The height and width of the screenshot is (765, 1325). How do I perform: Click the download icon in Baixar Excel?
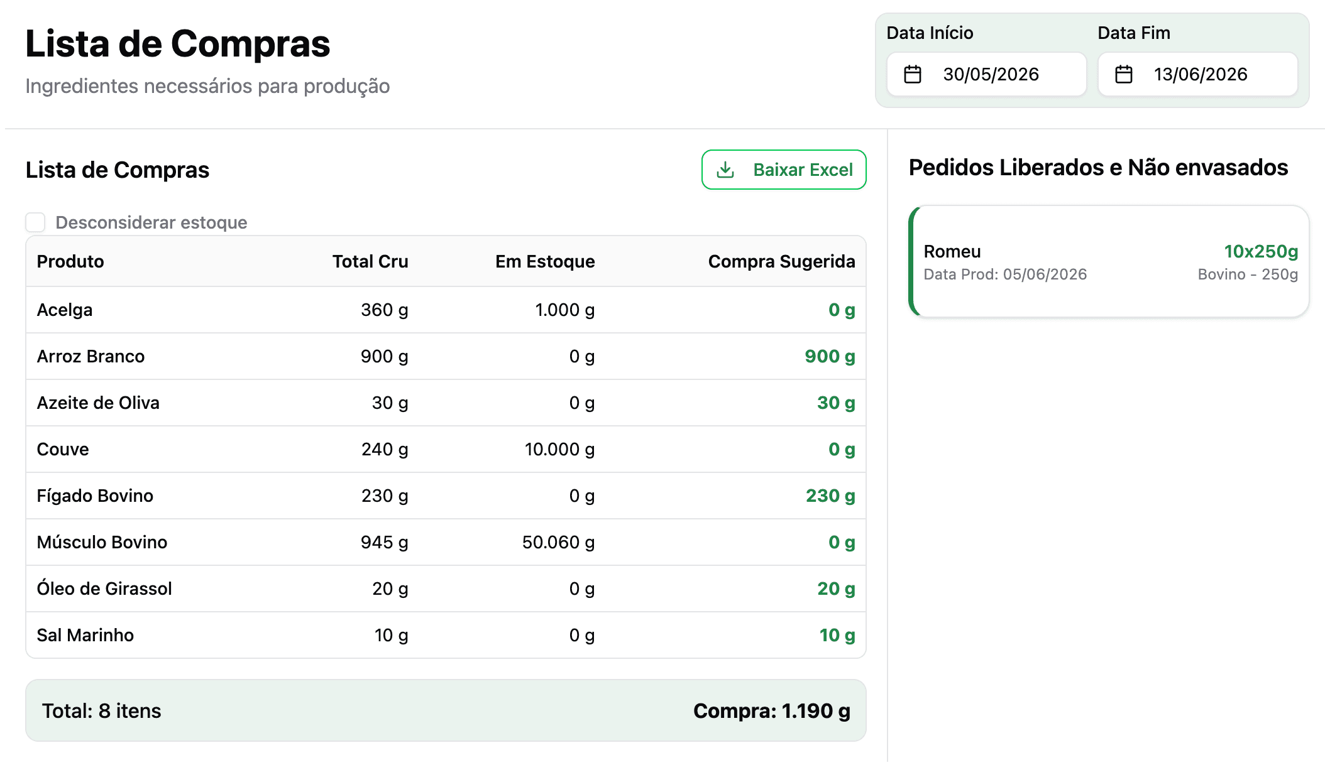[x=725, y=170]
